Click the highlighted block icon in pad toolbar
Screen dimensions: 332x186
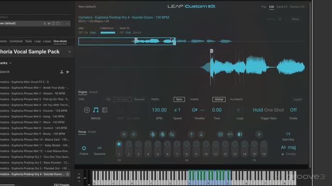click(x=240, y=134)
